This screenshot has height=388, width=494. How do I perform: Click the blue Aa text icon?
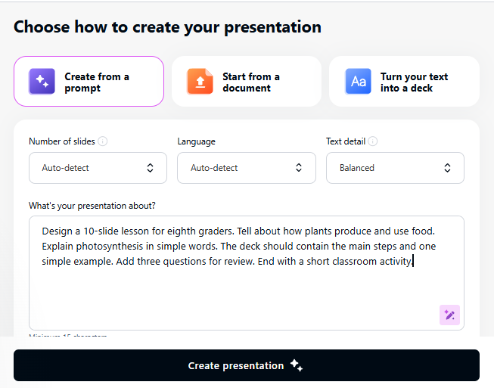(359, 81)
